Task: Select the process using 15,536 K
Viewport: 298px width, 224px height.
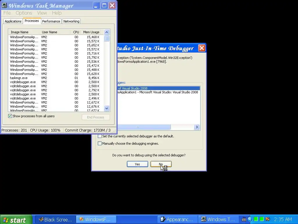Action: pyautogui.click(x=56, y=62)
